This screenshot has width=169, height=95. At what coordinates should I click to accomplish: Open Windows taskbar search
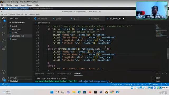57,92
